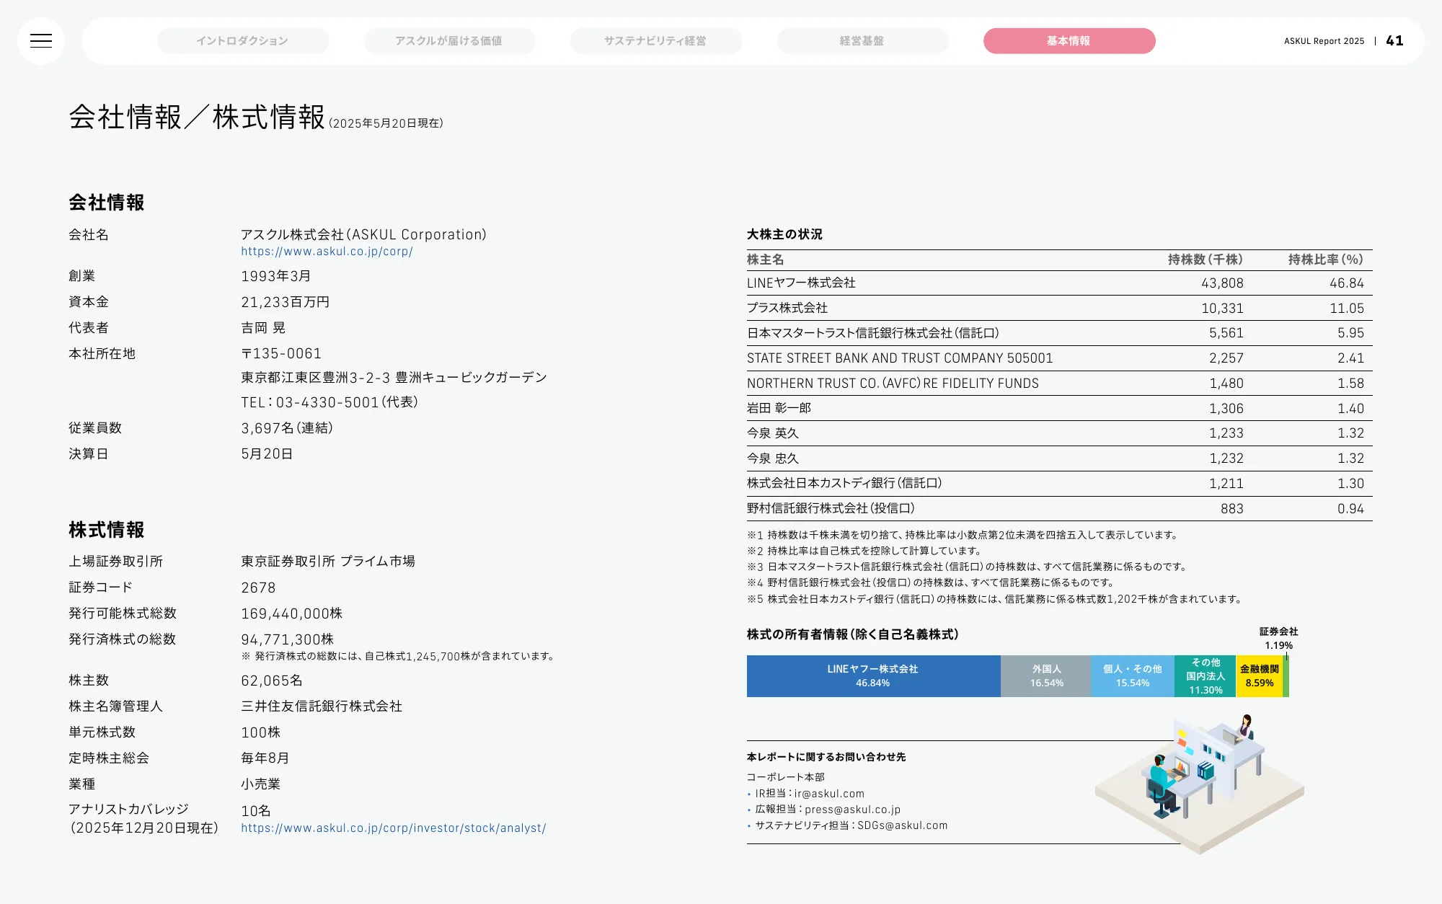Open the IR contact email ir@askul.com
The height and width of the screenshot is (904, 1442).
pos(828,793)
